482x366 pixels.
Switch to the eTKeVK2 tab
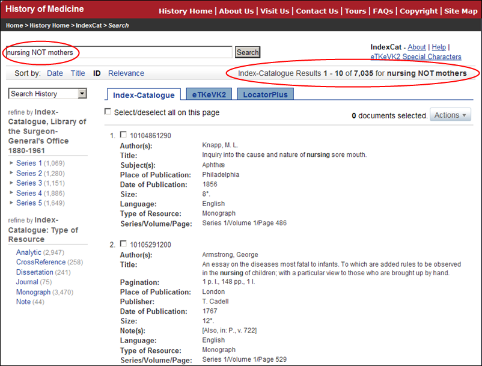click(209, 94)
